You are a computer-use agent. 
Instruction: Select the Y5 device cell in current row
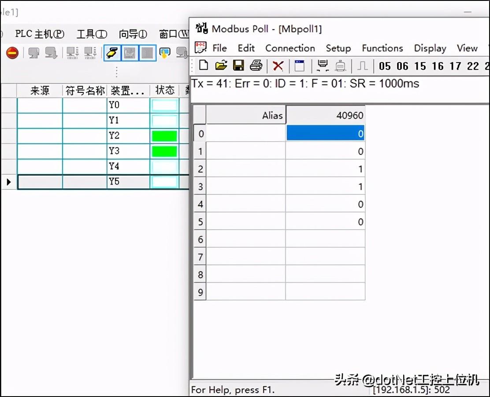[128, 182]
